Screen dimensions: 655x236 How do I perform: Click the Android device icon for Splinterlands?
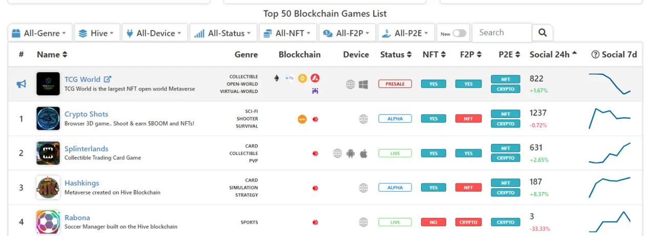[x=351, y=153]
